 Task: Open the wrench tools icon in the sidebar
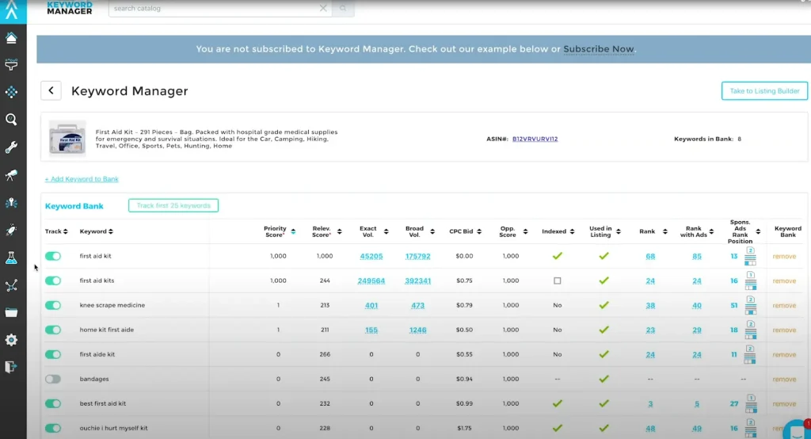click(11, 147)
